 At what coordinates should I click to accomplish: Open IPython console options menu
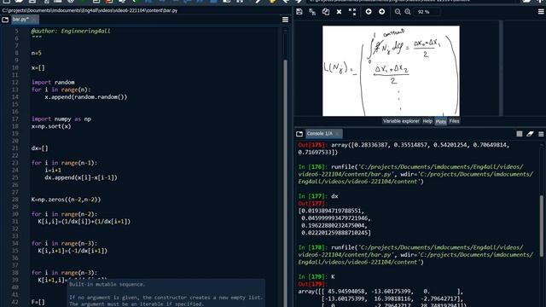pyautogui.click(x=541, y=134)
